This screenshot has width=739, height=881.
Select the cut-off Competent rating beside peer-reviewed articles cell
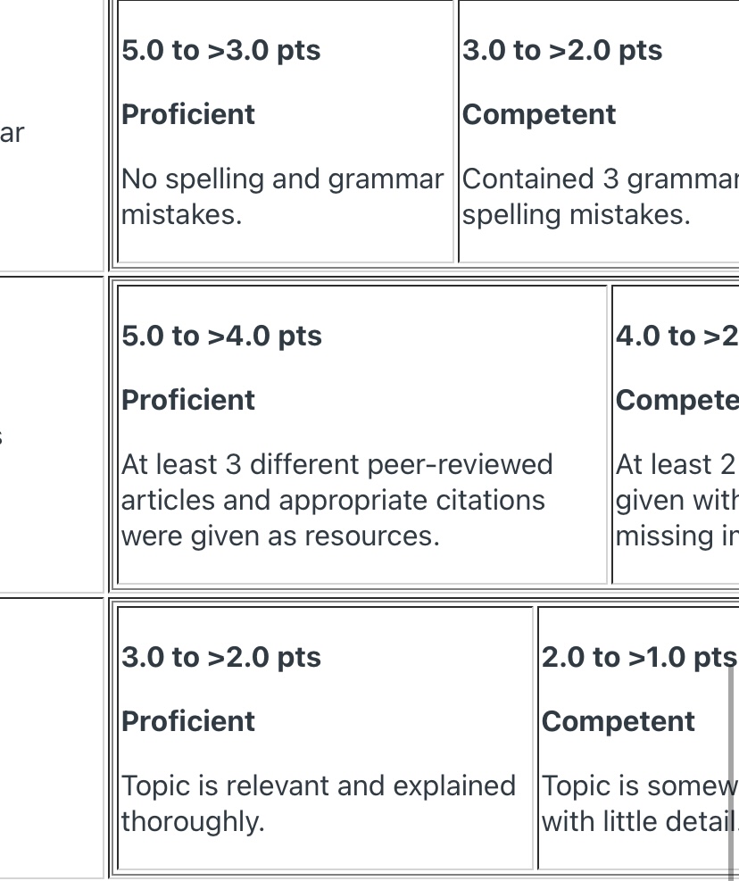tap(677, 400)
